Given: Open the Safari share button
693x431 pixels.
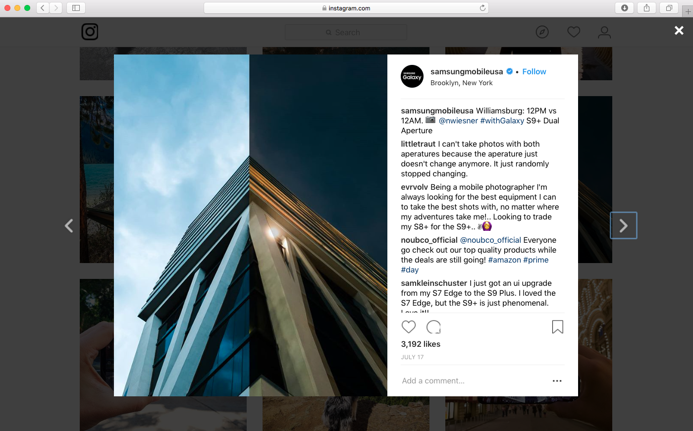Looking at the screenshot, I should click(646, 8).
